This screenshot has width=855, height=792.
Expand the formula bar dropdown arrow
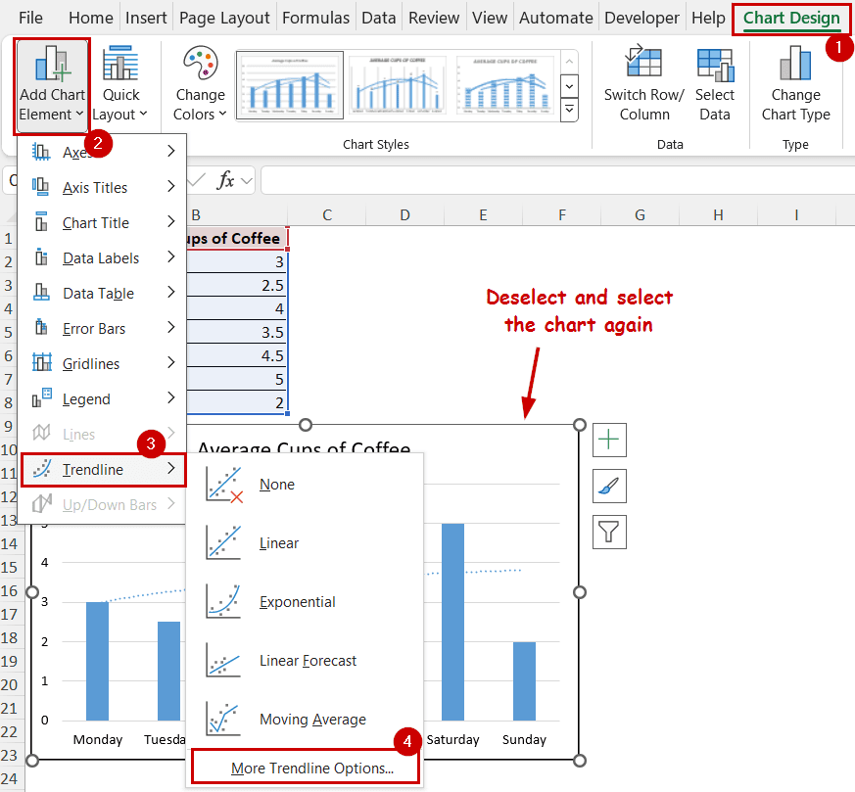tap(247, 180)
